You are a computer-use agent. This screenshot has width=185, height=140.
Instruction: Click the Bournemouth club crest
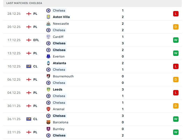pos(48,76)
